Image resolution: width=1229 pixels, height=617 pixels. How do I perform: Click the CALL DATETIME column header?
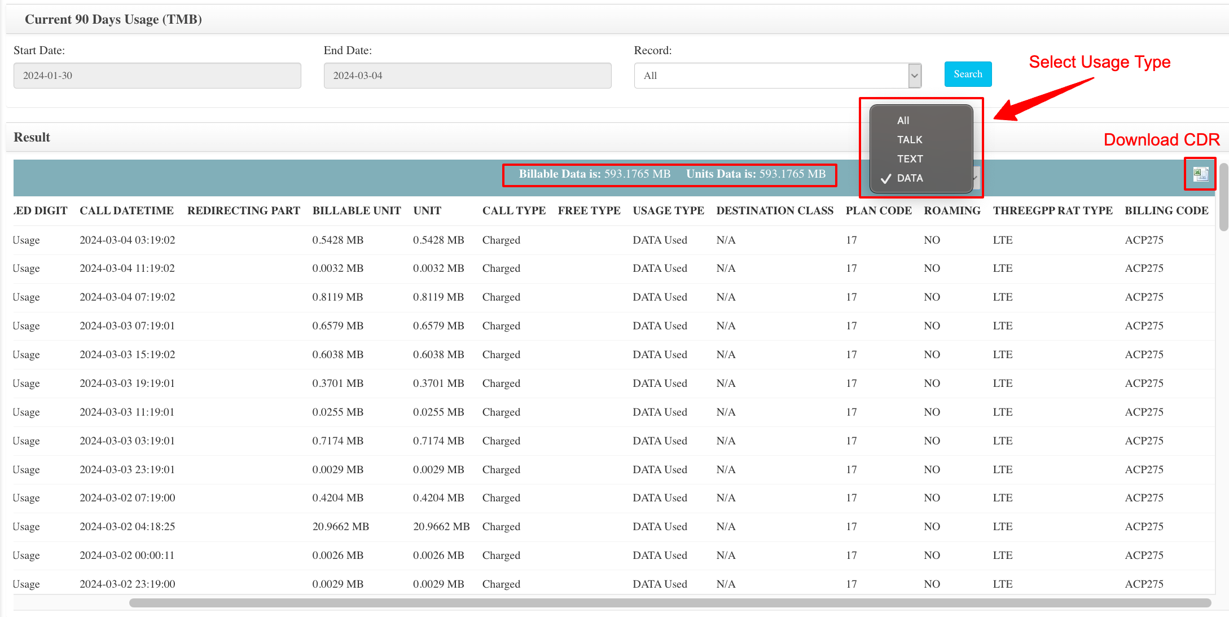(126, 210)
